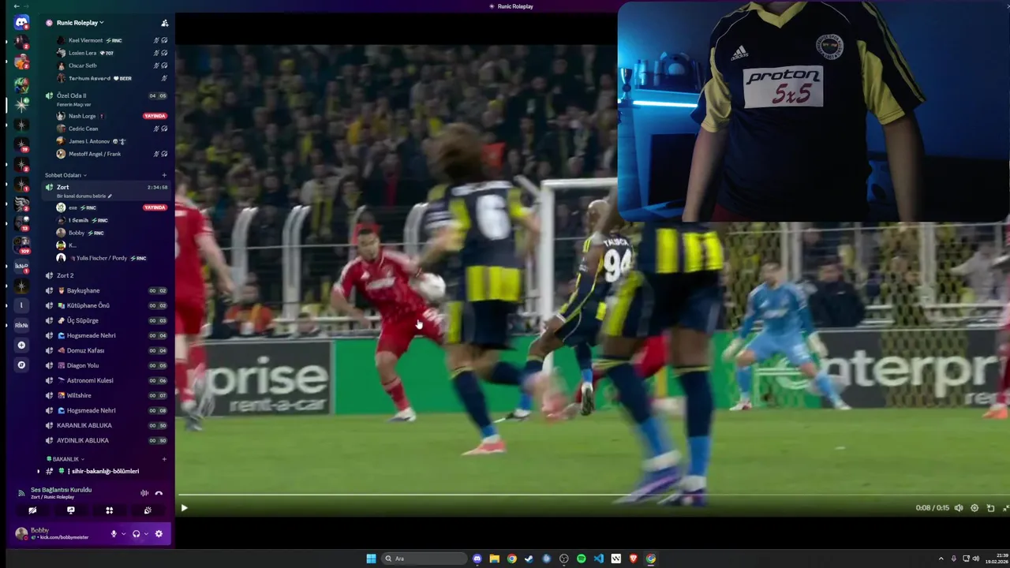
Task: Collapse BAKANLIK category
Action: pyautogui.click(x=65, y=459)
